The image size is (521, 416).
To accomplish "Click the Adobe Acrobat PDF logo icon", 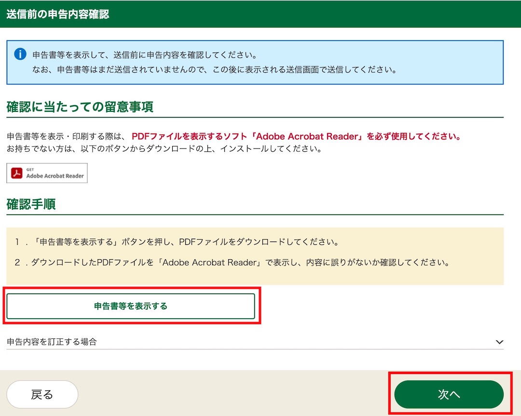I will point(16,173).
